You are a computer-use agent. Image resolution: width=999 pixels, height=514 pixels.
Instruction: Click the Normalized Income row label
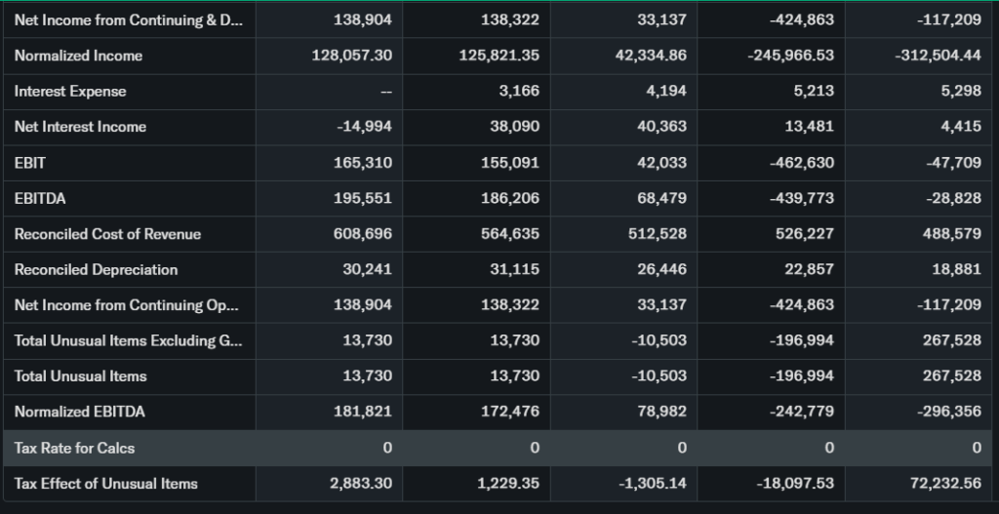pos(78,56)
